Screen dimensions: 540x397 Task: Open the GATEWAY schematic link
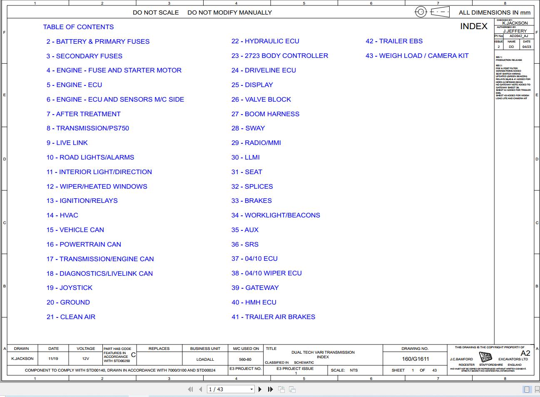255,287
